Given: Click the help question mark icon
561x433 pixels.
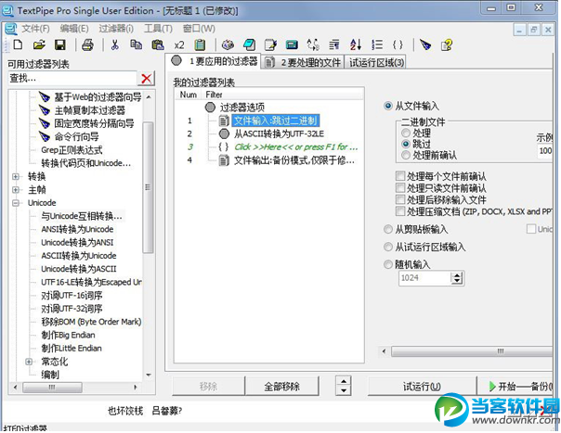Looking at the screenshot, I should [x=447, y=45].
